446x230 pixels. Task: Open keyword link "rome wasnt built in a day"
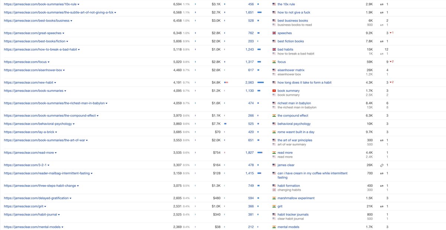click(x=296, y=132)
